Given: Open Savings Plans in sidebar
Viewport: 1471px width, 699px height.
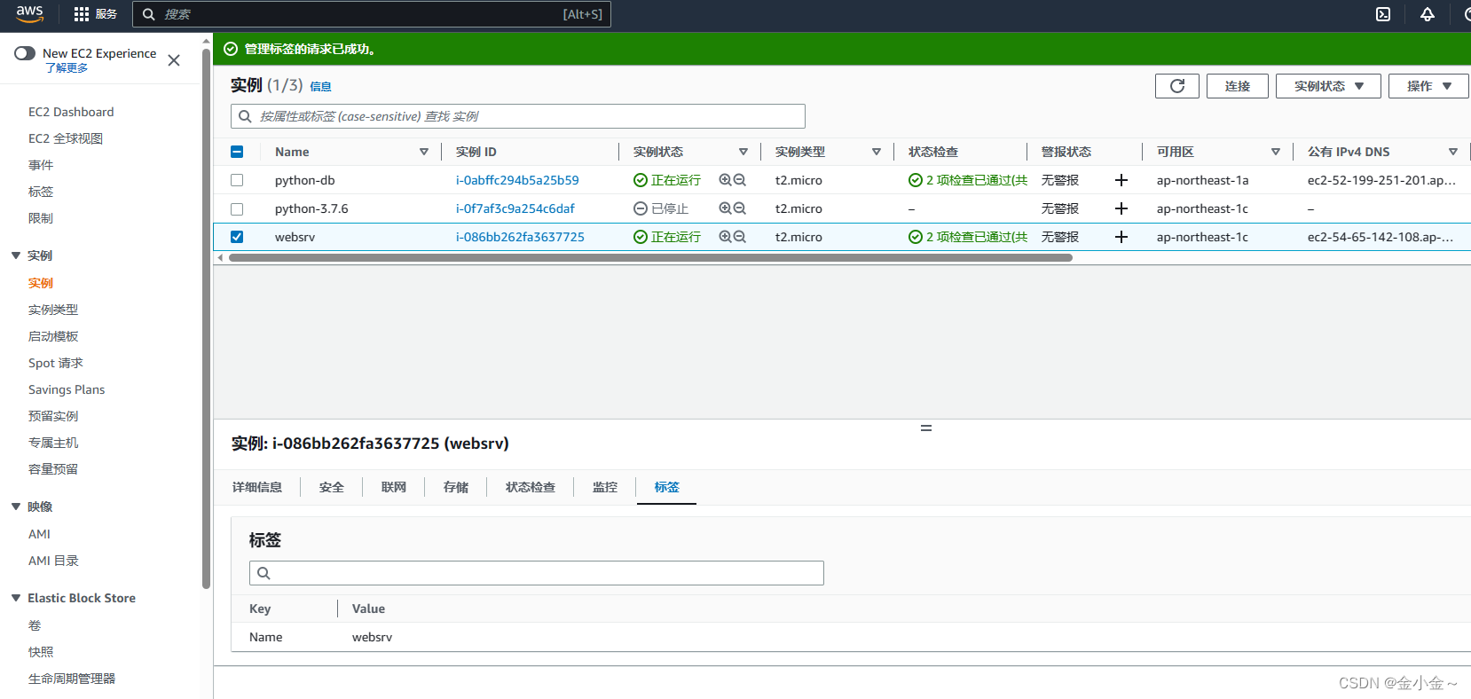Looking at the screenshot, I should pos(67,389).
